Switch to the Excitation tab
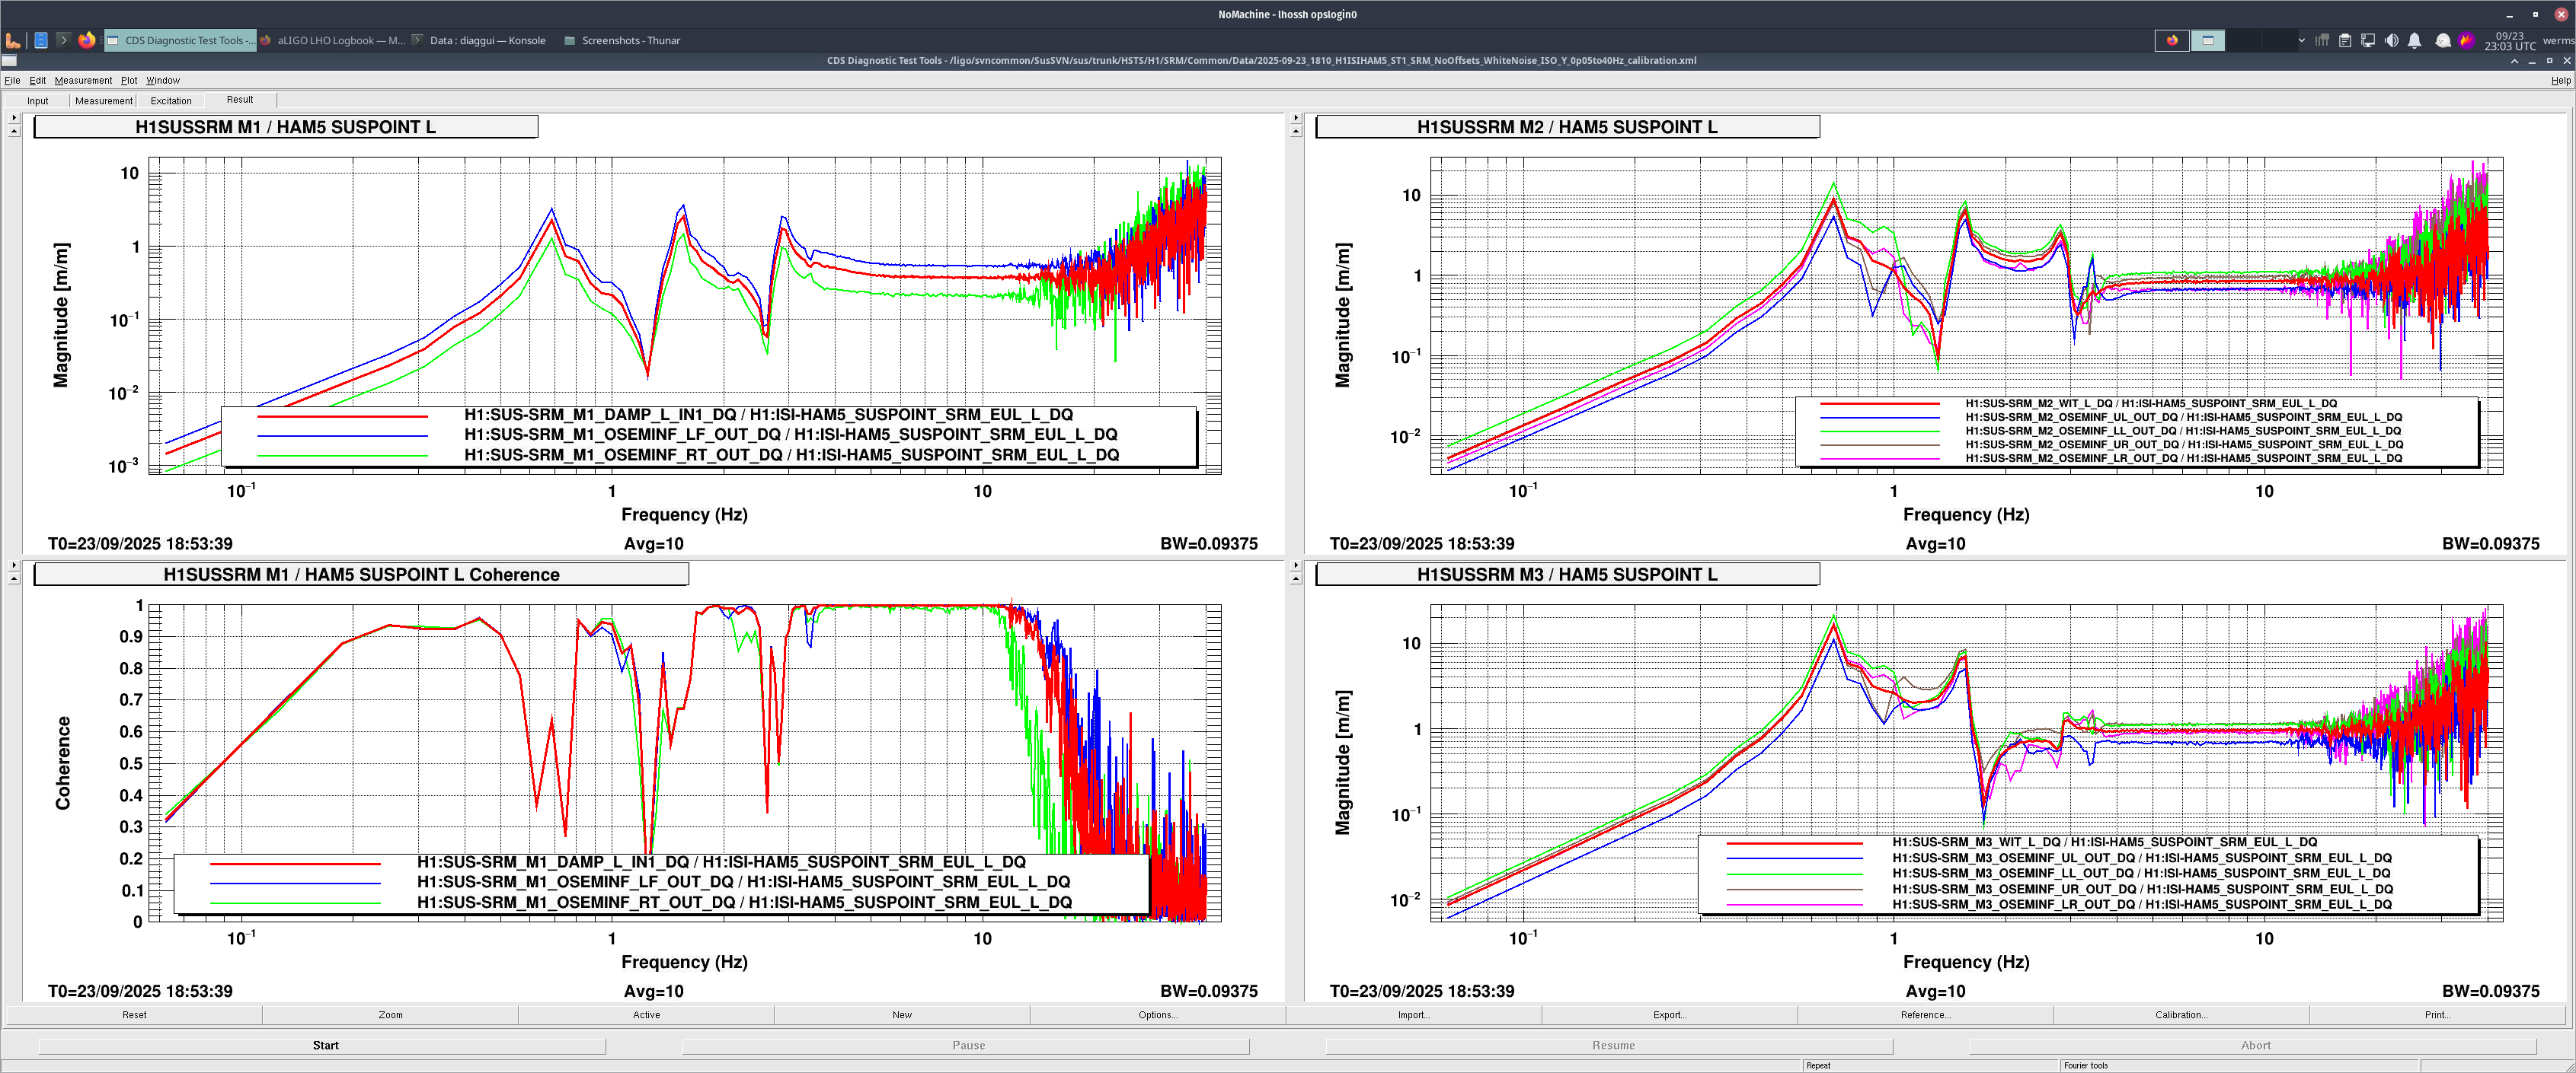 pos(171,101)
